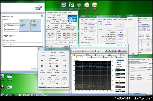Open the NVIDIA GeForce GTX 580 device dropdown
The image size is (153, 101).
(138, 63)
